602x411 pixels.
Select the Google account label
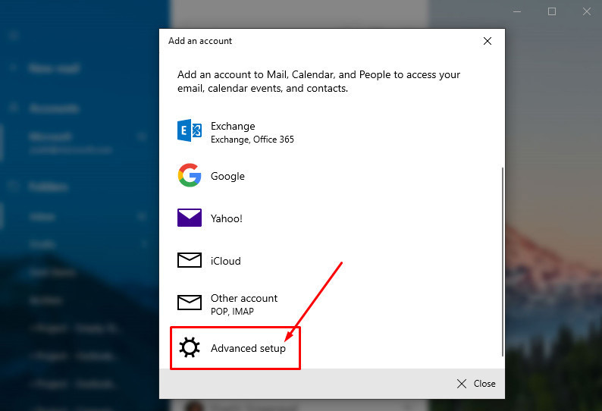227,176
